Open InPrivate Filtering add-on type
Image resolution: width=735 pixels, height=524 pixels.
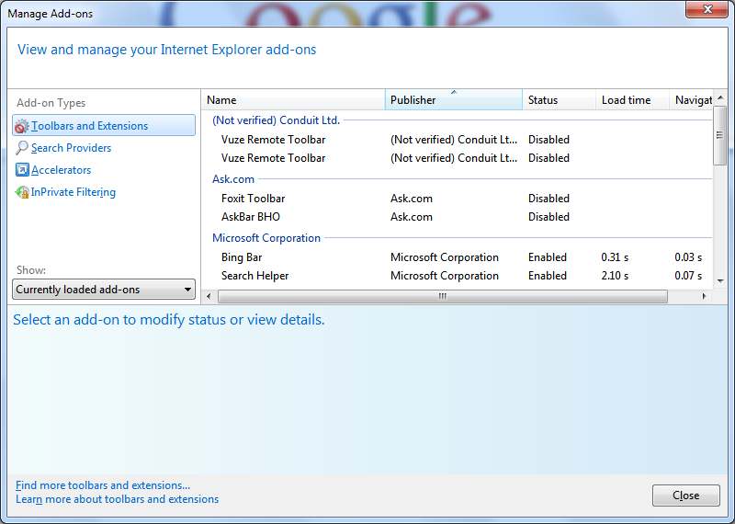tap(73, 192)
